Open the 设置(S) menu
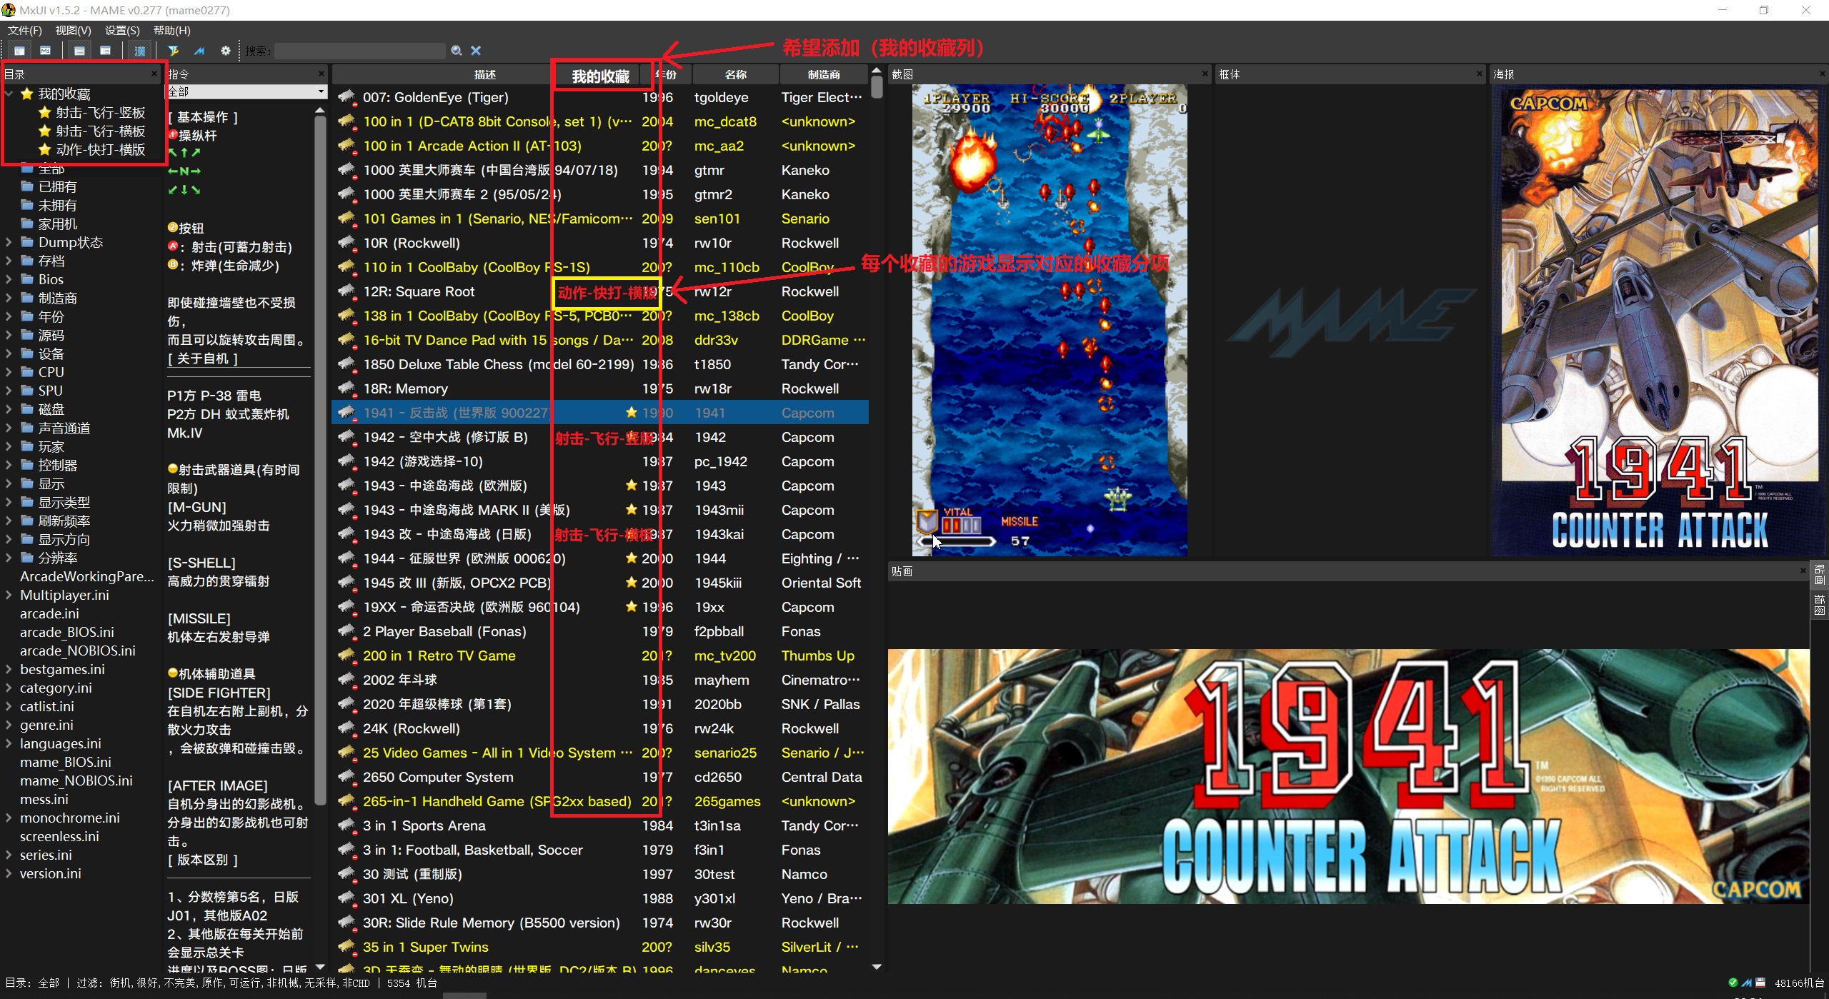1829x999 pixels. [122, 31]
